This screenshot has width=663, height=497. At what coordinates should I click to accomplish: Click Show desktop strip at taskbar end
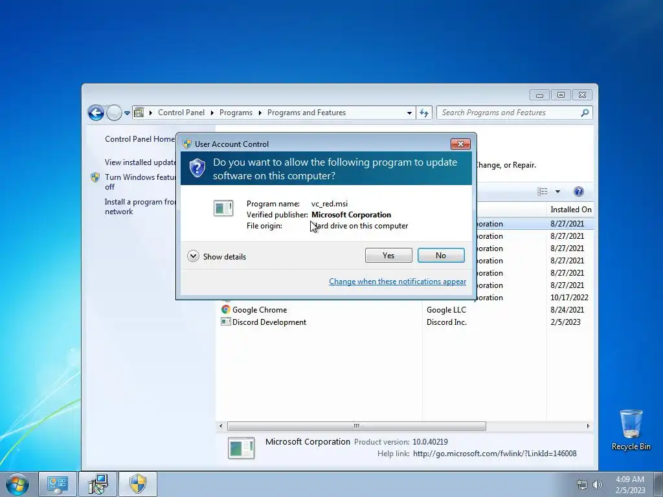(658, 484)
